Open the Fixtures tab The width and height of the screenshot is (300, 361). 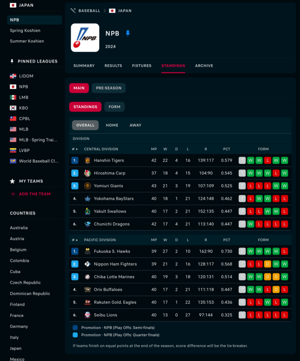142,66
